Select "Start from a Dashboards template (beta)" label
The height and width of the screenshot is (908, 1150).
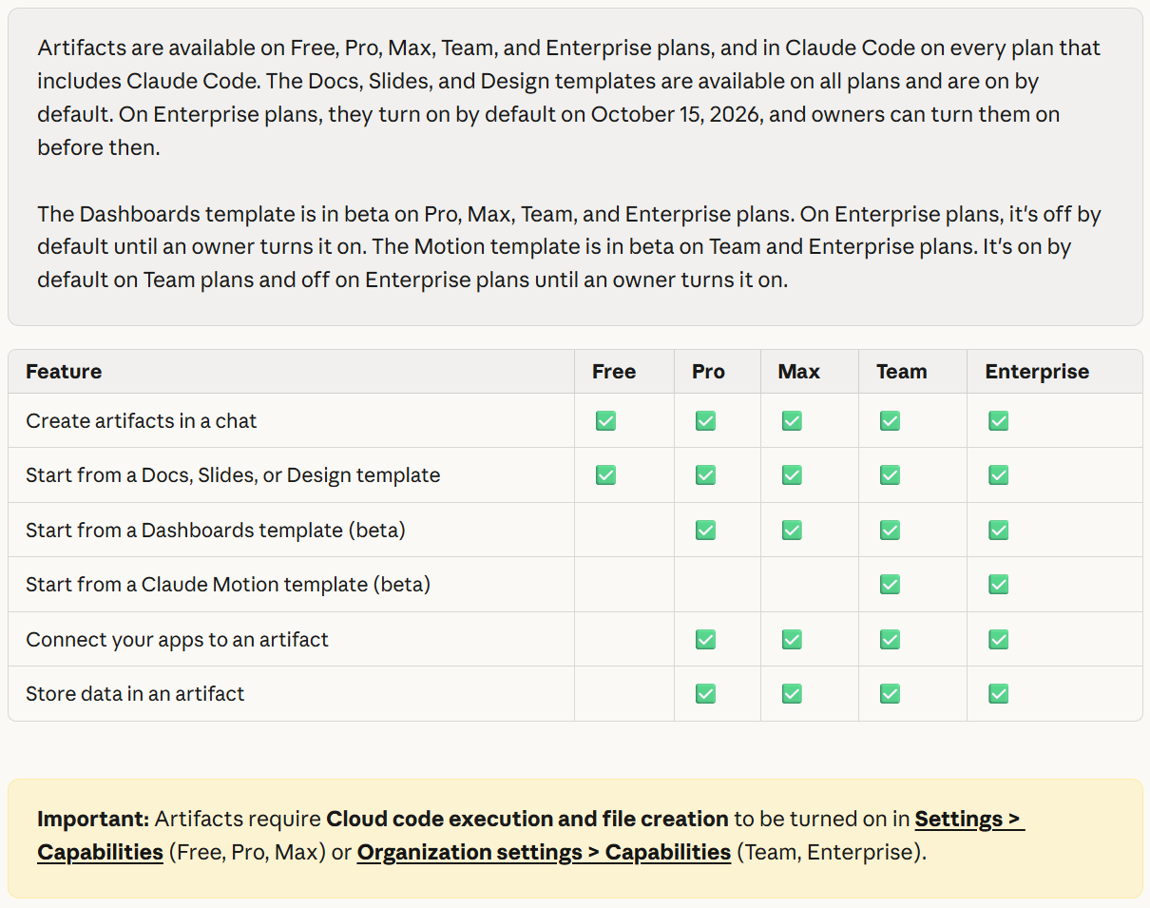click(x=216, y=530)
